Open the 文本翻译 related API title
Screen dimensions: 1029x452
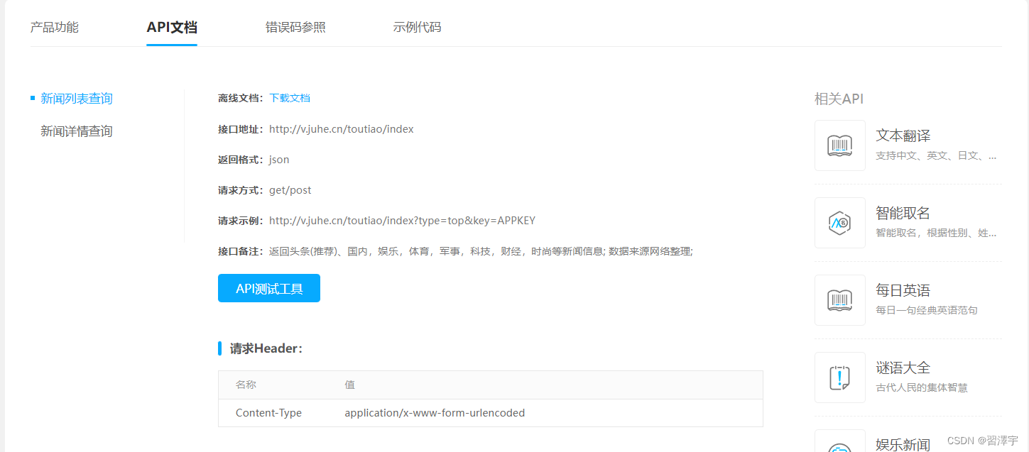tap(903, 136)
